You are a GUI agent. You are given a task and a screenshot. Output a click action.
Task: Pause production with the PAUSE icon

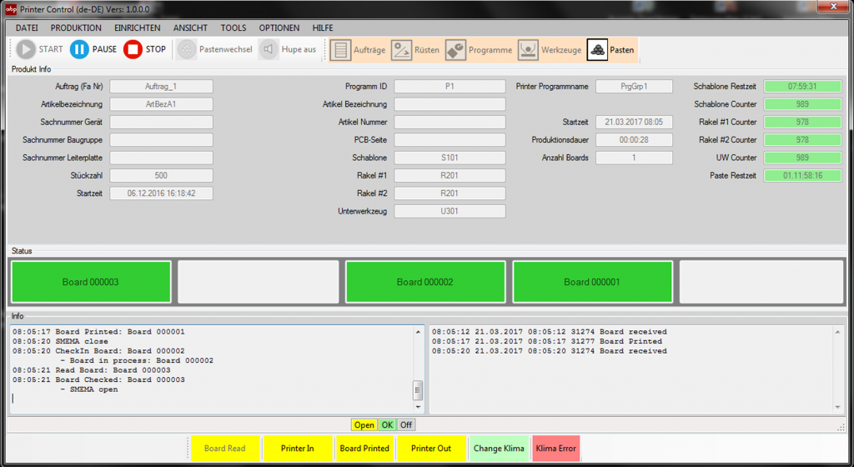(79, 49)
